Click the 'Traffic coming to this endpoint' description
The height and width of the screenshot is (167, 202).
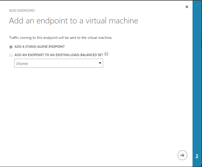[x=61, y=38]
